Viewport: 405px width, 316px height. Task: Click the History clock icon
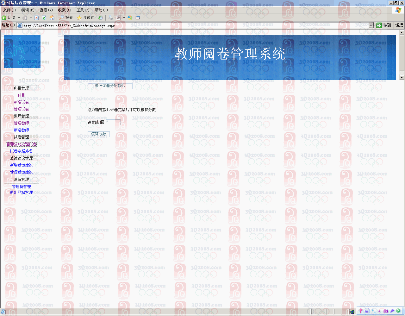pos(100,18)
